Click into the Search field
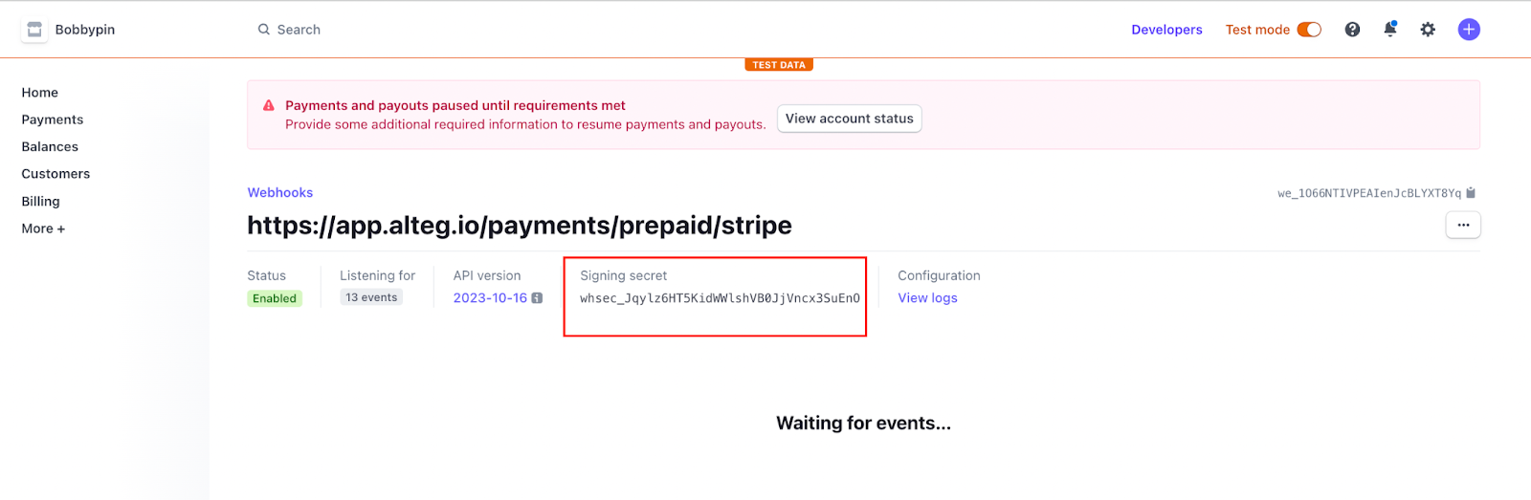 pos(383,30)
